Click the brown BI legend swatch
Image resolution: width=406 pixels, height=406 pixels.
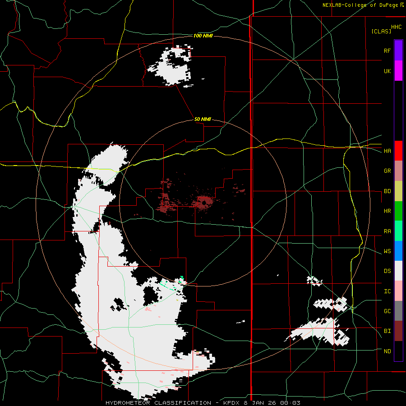pos(398,331)
